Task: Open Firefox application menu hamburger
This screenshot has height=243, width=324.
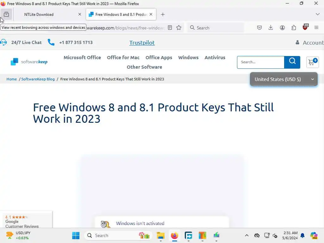Action: tap(316, 28)
